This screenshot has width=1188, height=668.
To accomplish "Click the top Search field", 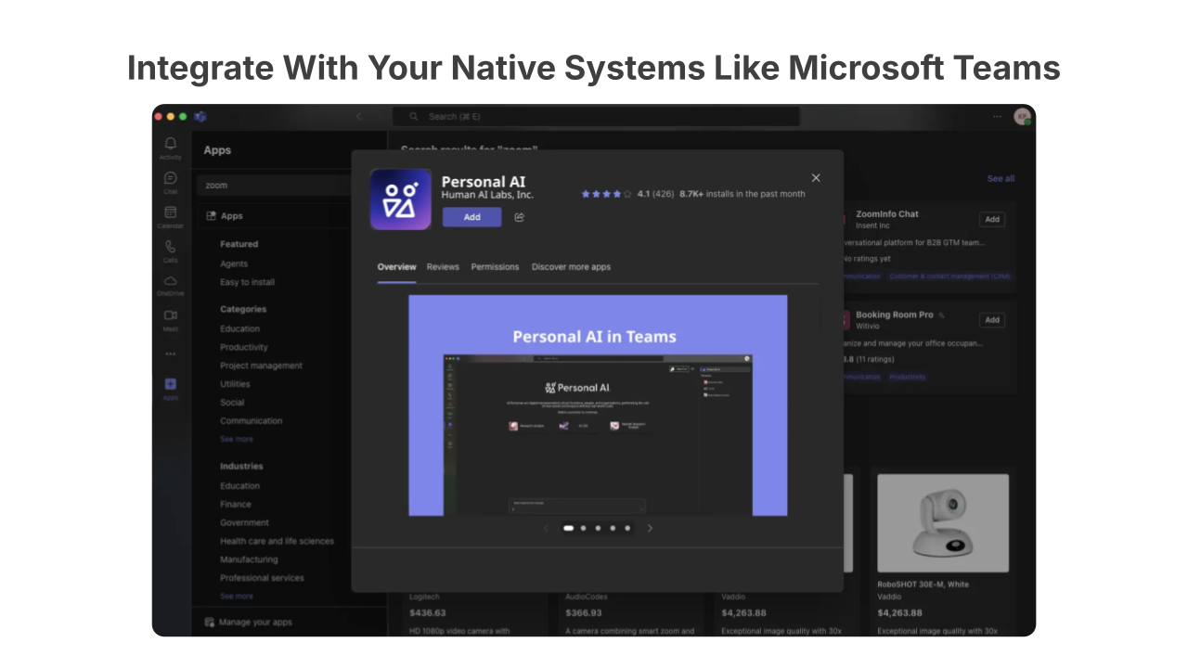I will tap(595, 116).
